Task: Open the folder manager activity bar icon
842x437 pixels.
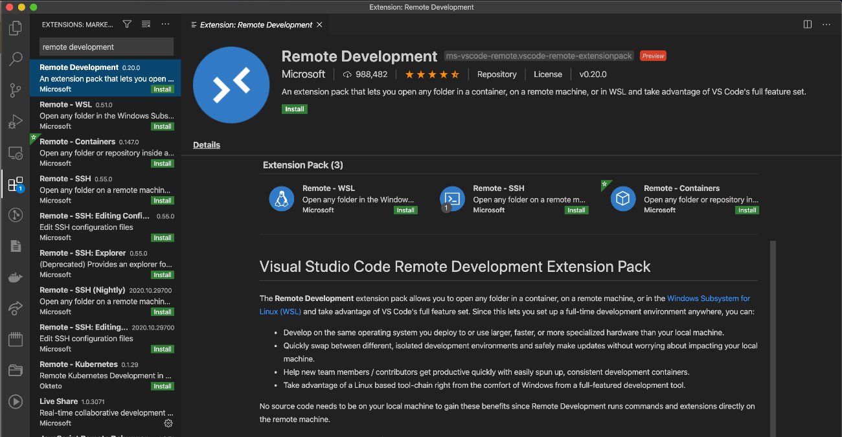Action: [x=15, y=370]
